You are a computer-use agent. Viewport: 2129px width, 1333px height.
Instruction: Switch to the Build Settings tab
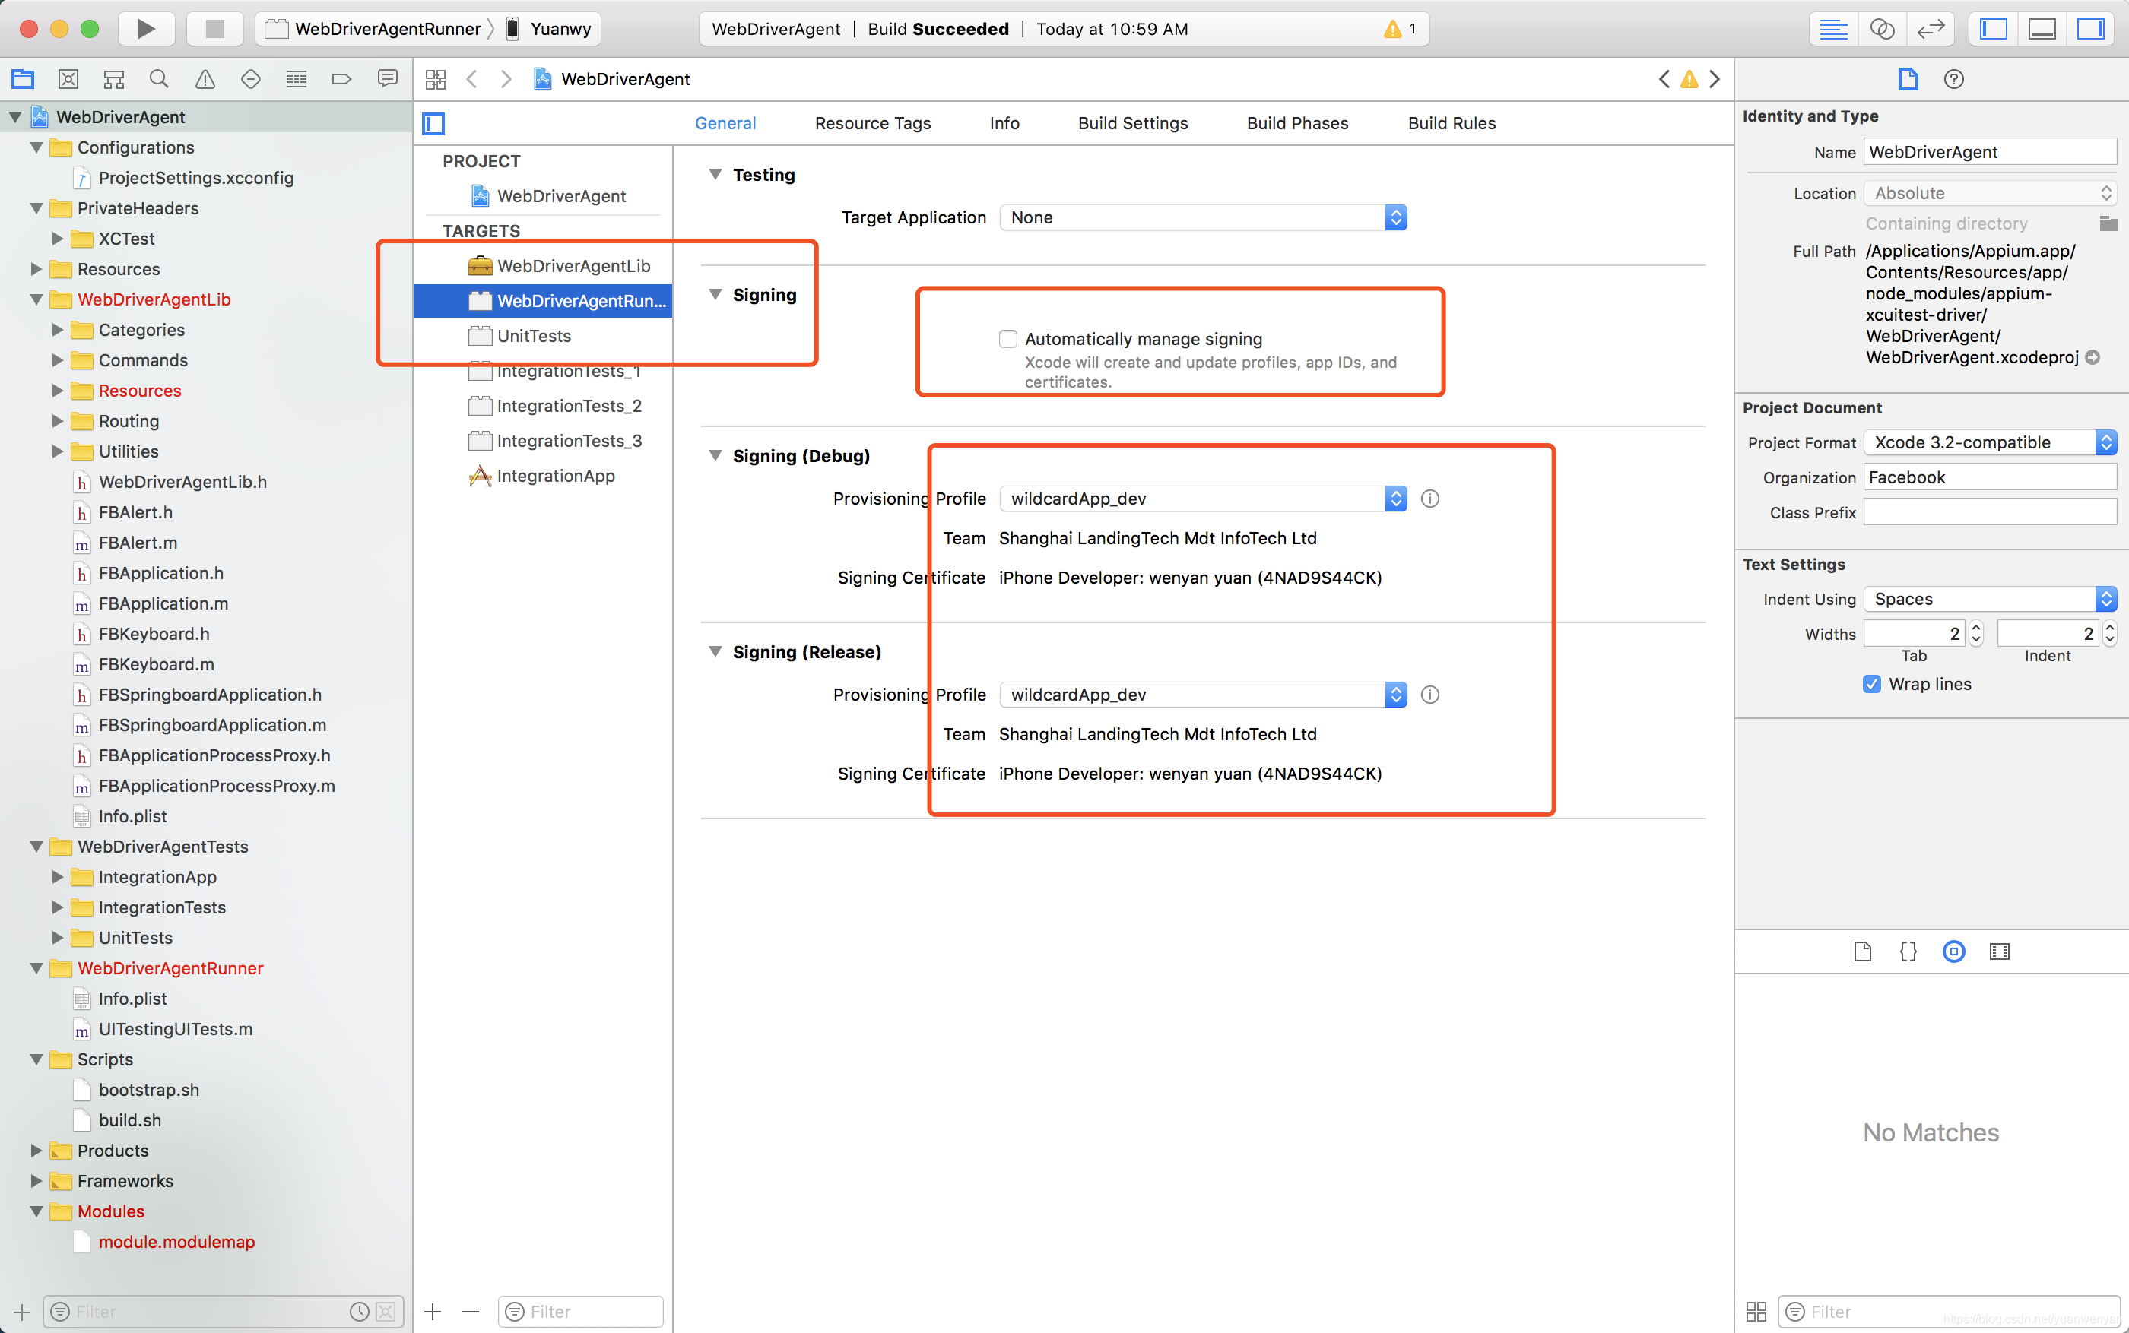click(x=1132, y=123)
